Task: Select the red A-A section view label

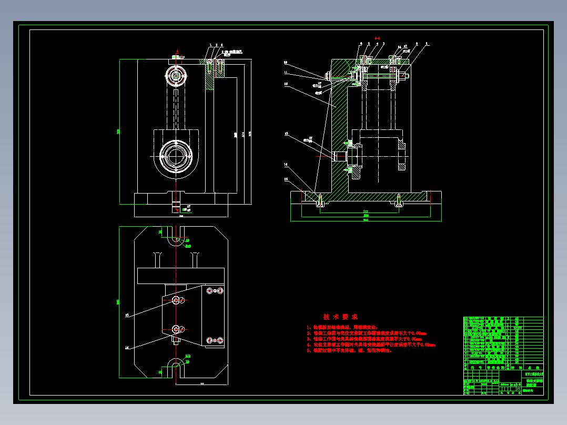Action: [377, 38]
